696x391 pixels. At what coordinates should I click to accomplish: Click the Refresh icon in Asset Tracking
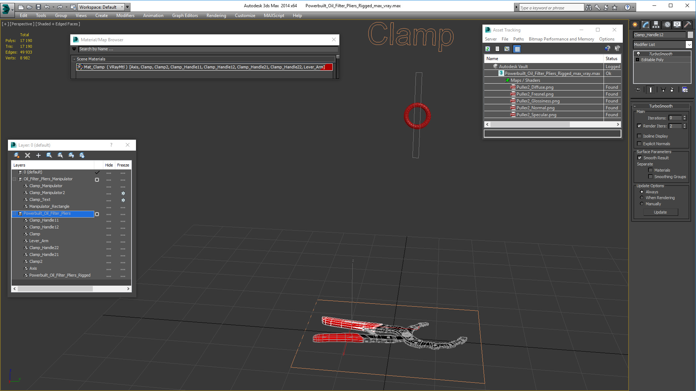(x=488, y=49)
